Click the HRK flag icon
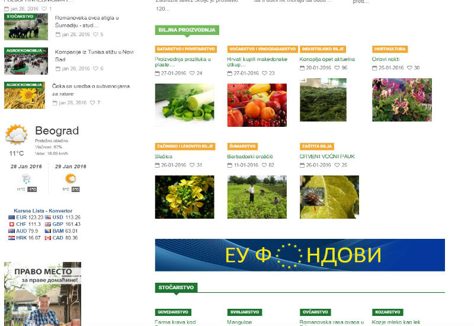This screenshot has width=474, height=326. coord(11,238)
